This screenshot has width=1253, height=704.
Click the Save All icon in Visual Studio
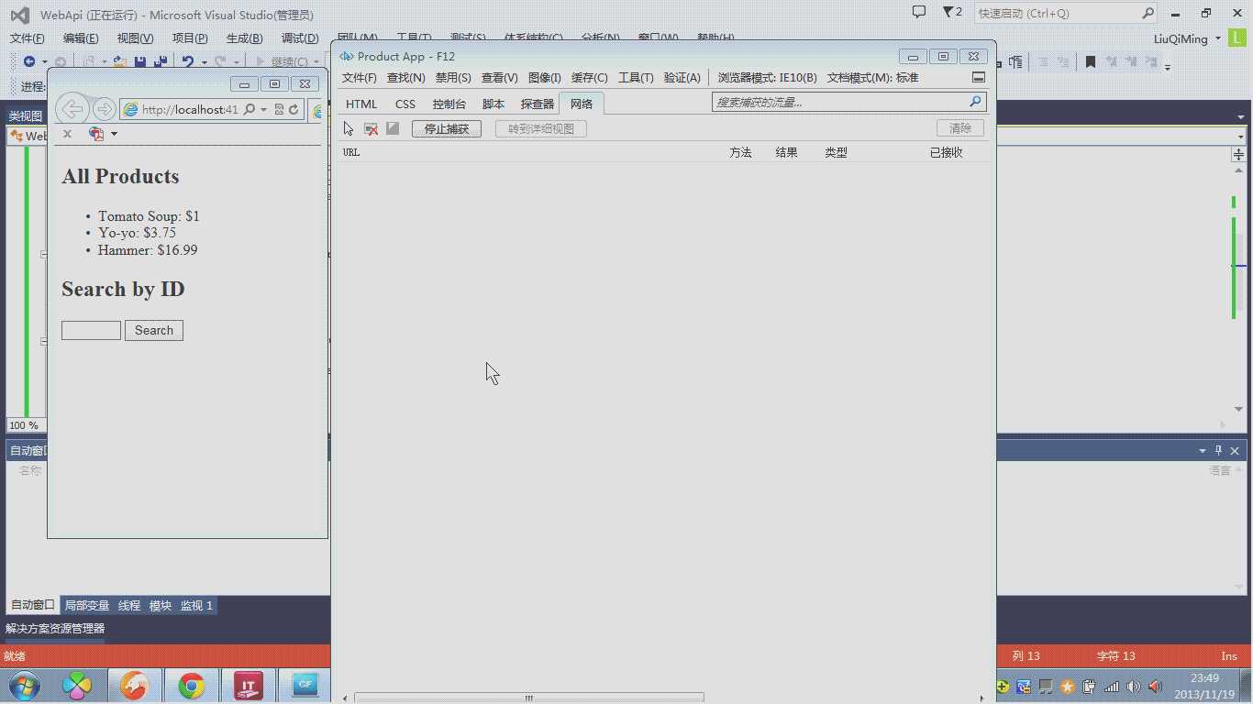pyautogui.click(x=160, y=61)
